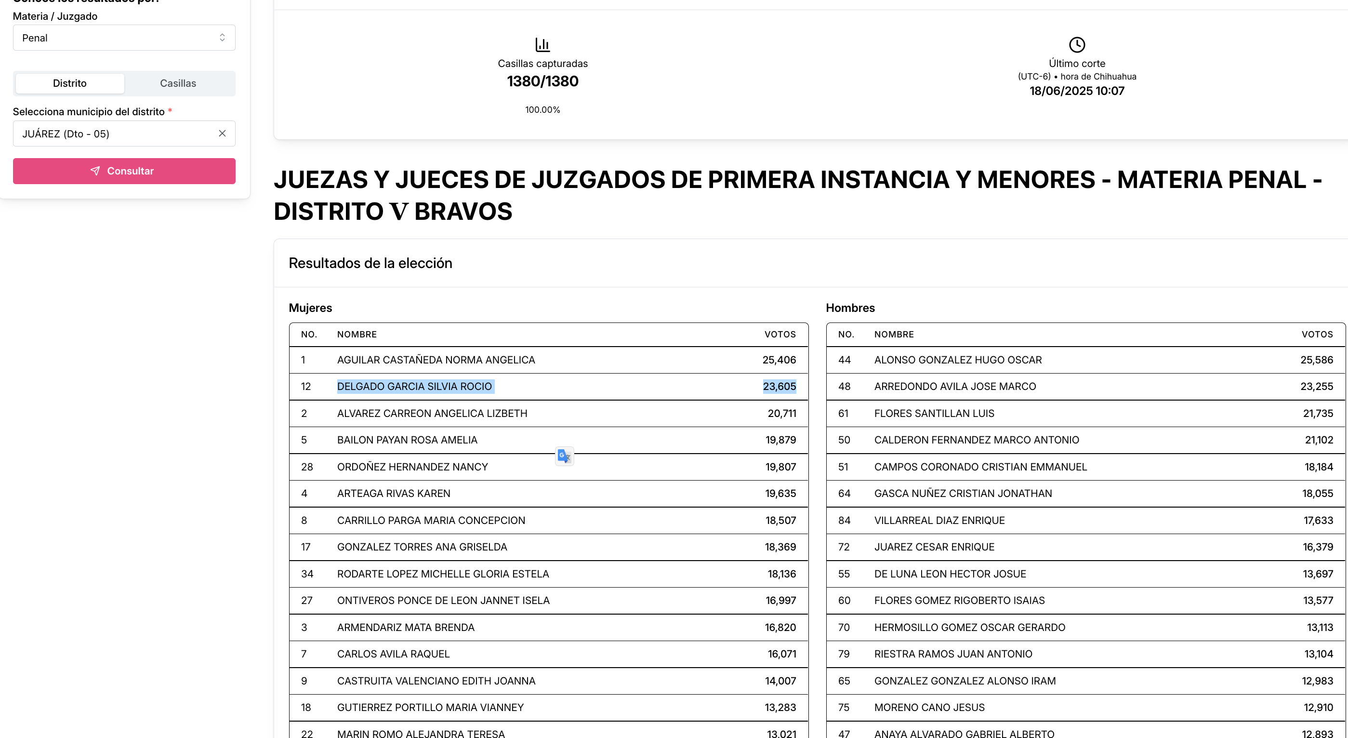
Task: Click the NO. header in Mujeres table
Action: click(x=309, y=335)
